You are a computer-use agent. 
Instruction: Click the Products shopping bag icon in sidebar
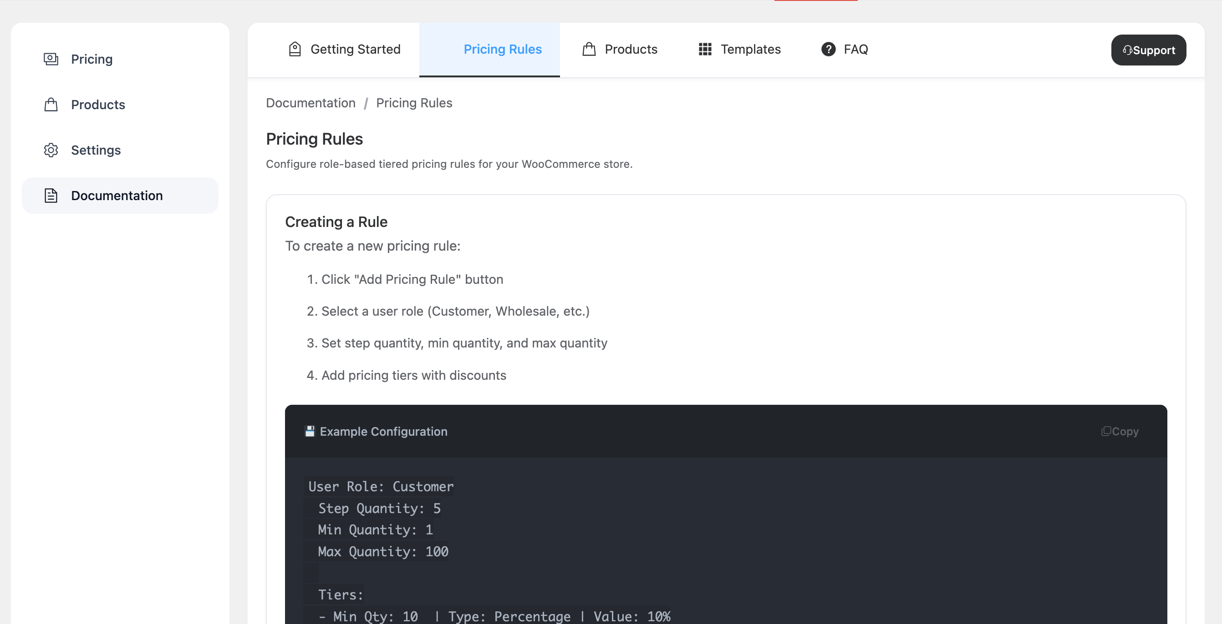pyautogui.click(x=51, y=104)
